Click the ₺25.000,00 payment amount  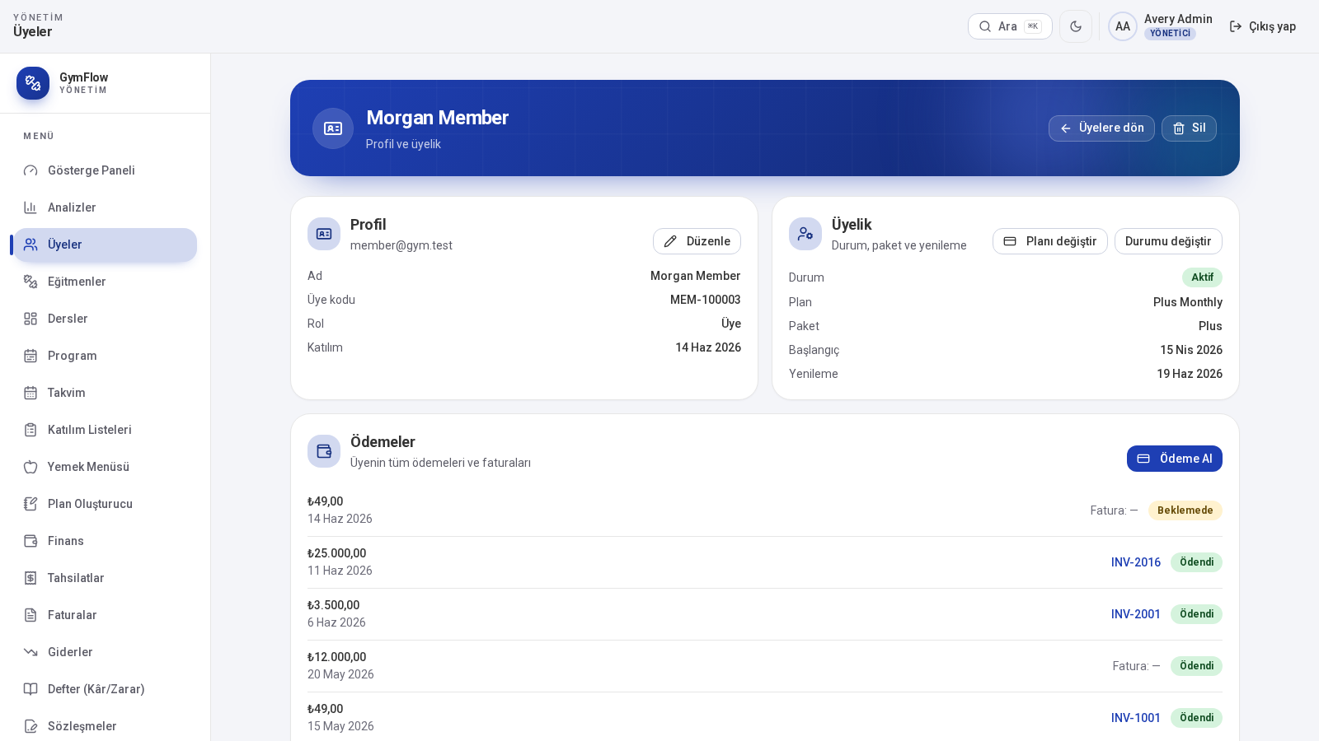pyautogui.click(x=336, y=553)
